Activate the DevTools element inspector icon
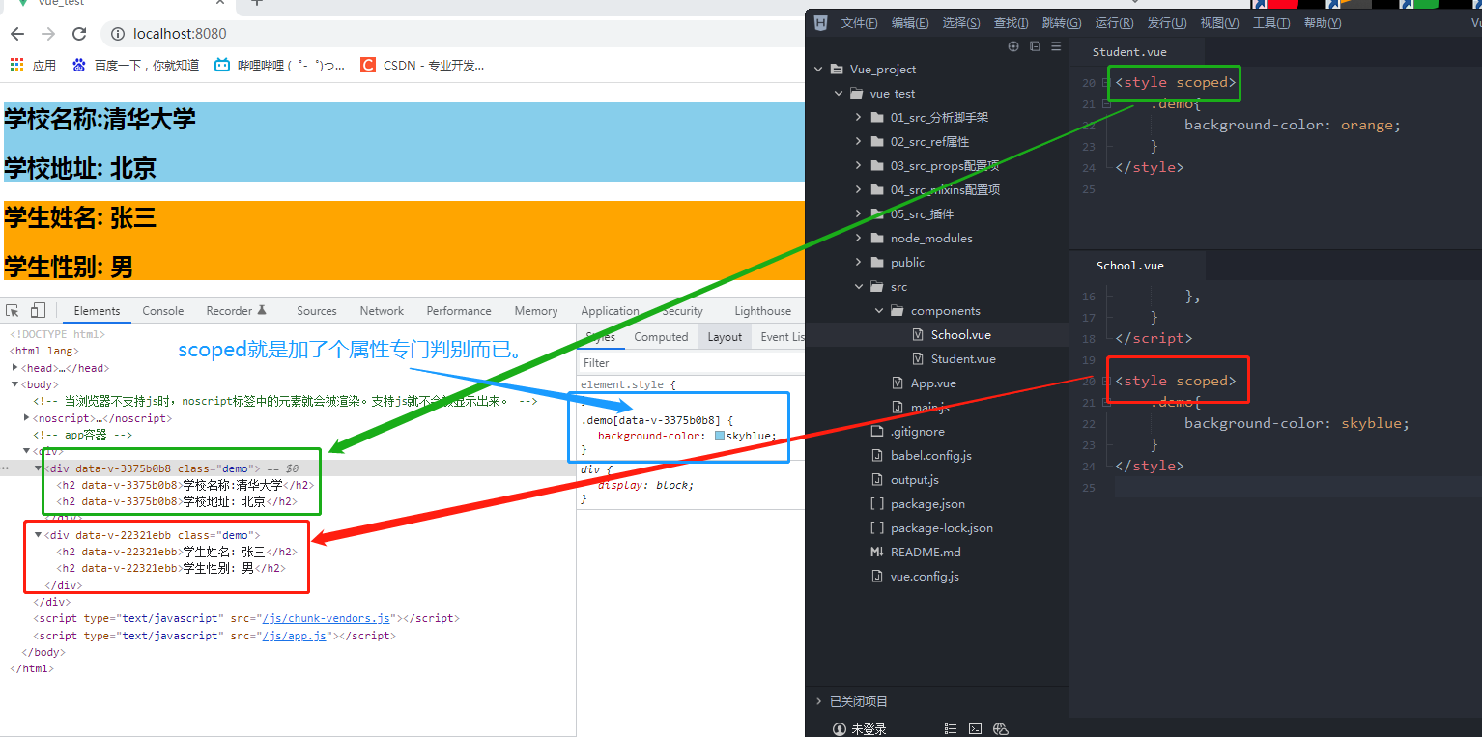 pos(13,310)
